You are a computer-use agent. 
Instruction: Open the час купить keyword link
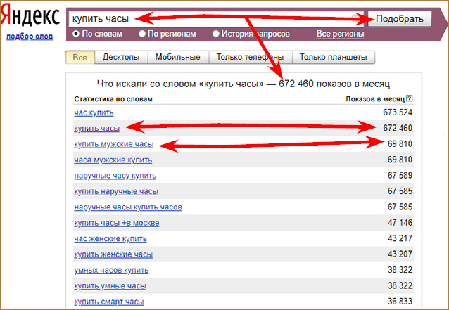pos(94,112)
